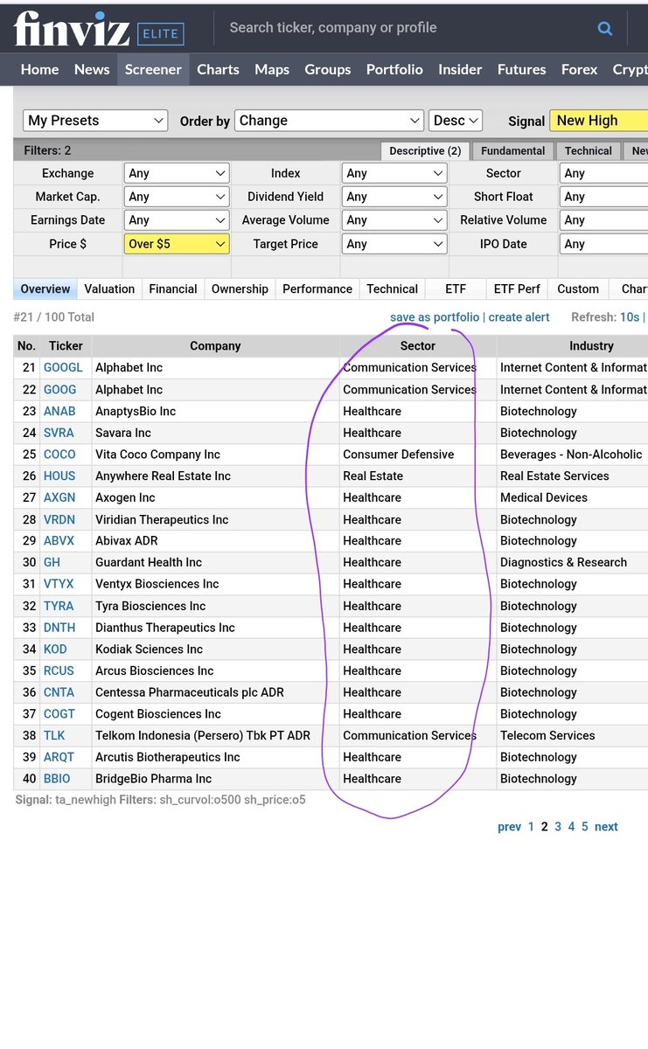Image resolution: width=648 pixels, height=1049 pixels.
Task: Switch to the Fundamental filter tab
Action: point(513,150)
